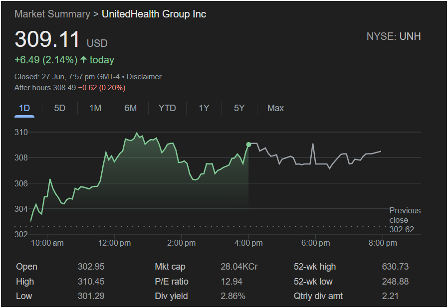Click the 2:00 pm axis label
The height and width of the screenshot is (308, 448).
click(x=182, y=243)
